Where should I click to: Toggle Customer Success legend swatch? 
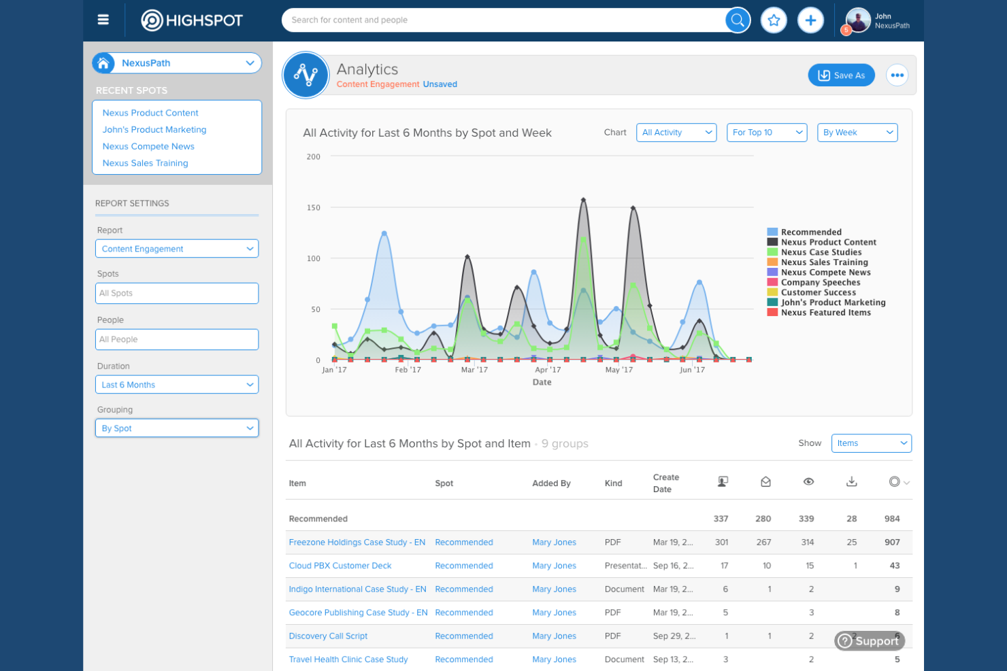[772, 292]
